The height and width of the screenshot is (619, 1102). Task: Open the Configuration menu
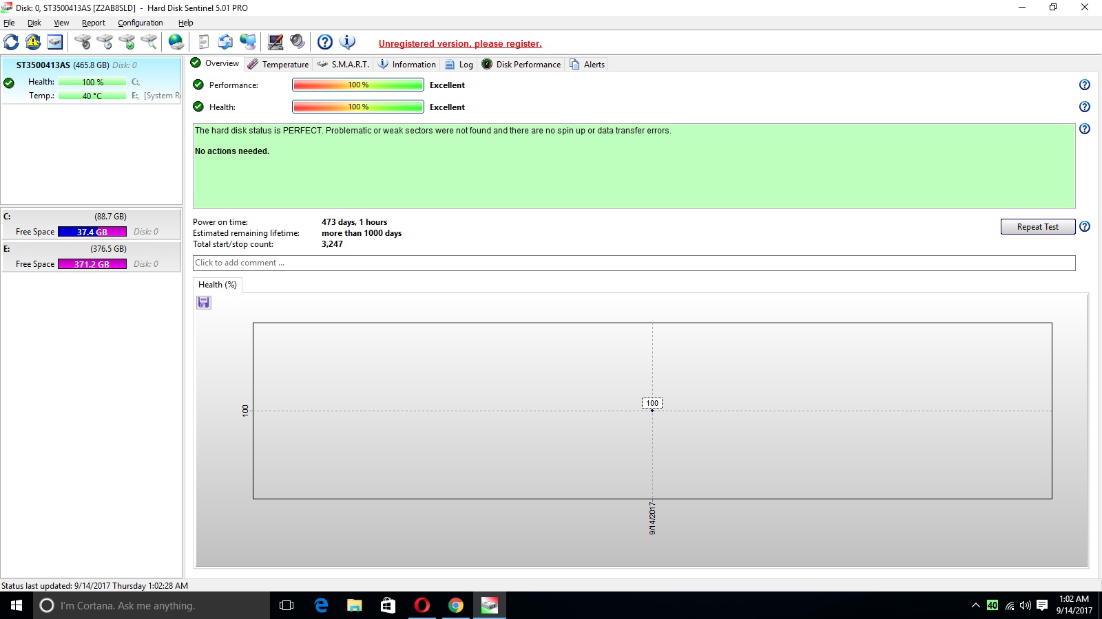[141, 23]
